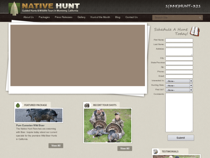
Task: Open the Interested In dropdown
Action: (179, 81)
